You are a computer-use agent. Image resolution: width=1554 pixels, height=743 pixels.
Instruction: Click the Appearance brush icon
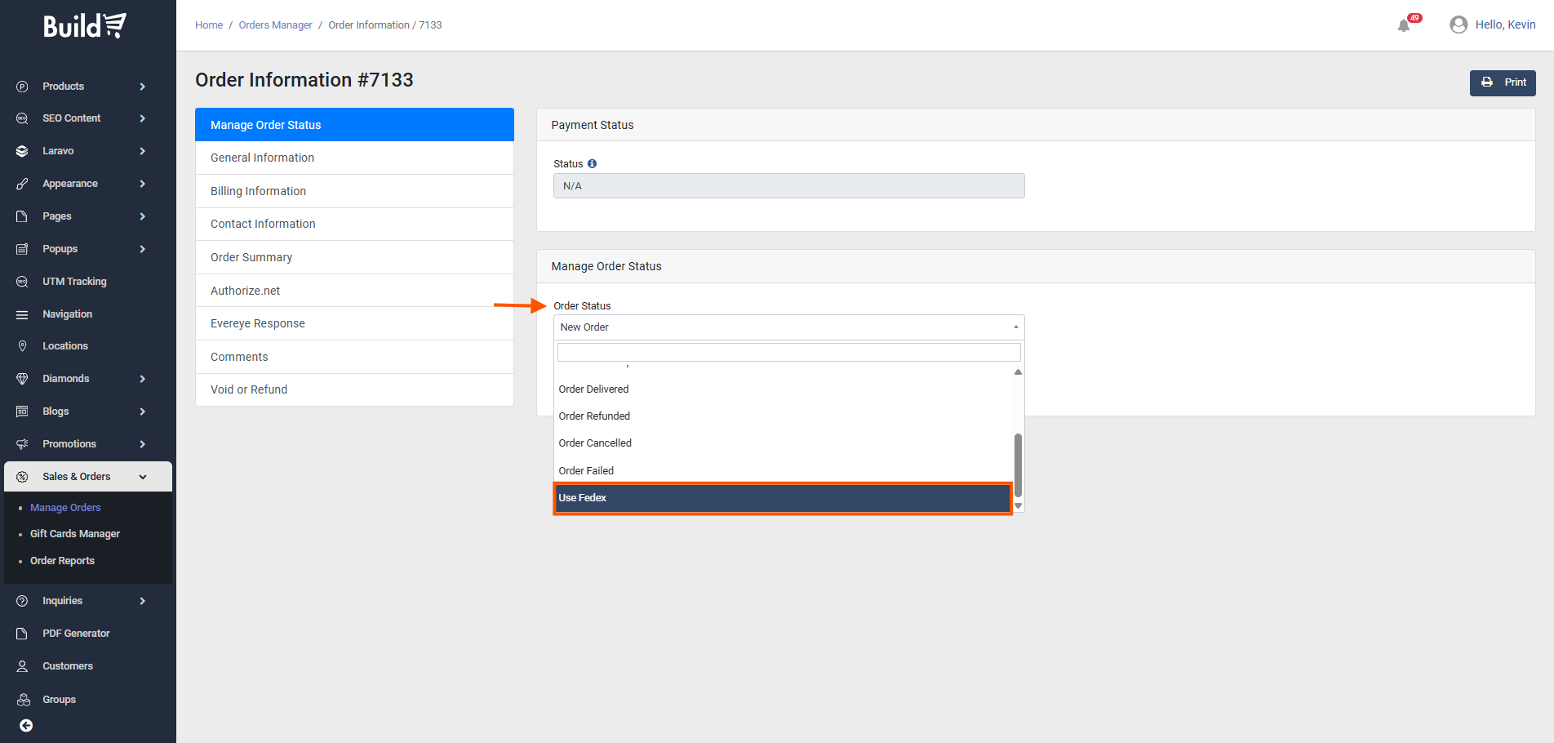[22, 184]
